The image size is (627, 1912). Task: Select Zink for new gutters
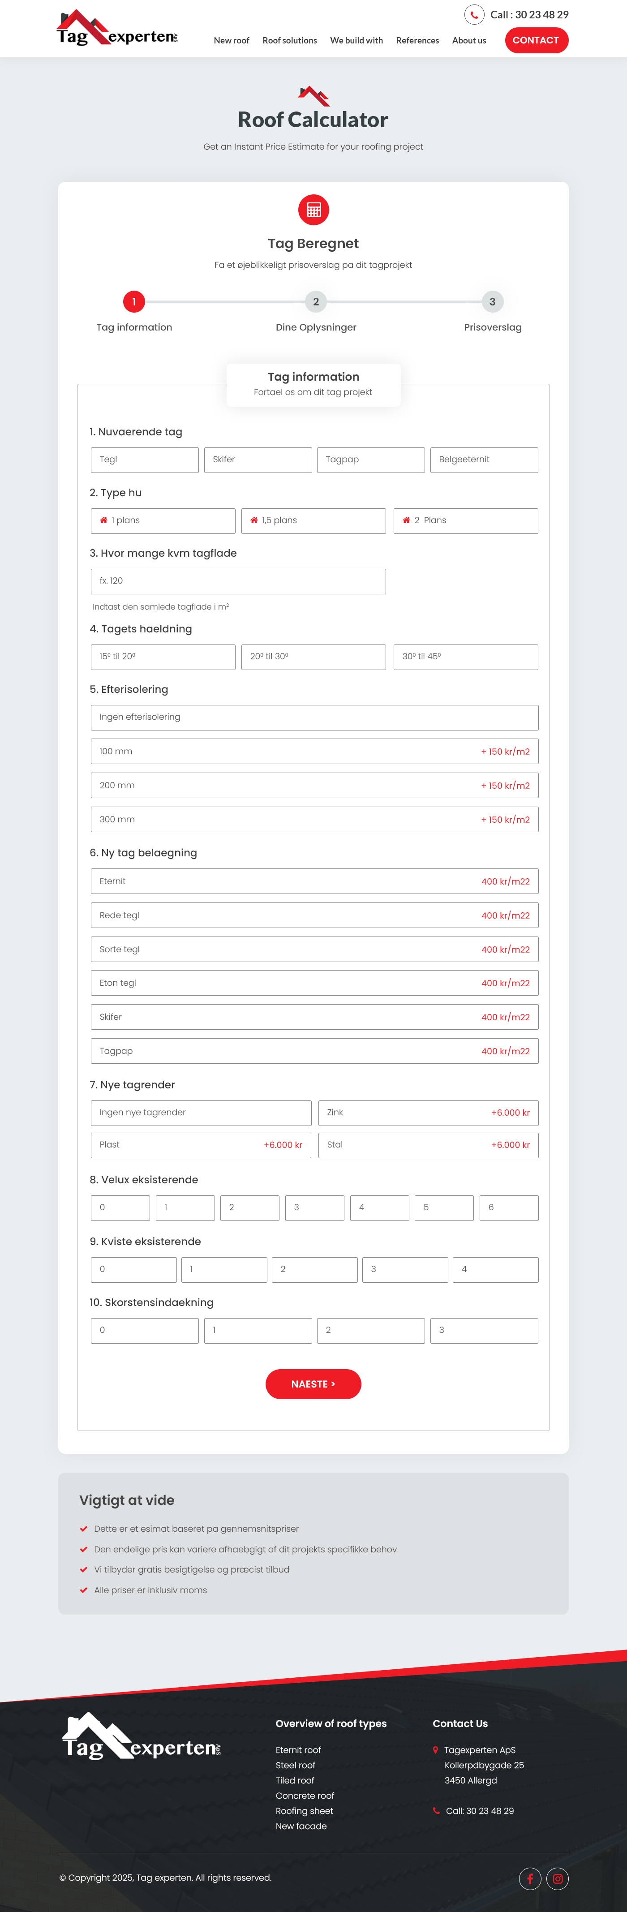(x=428, y=1113)
